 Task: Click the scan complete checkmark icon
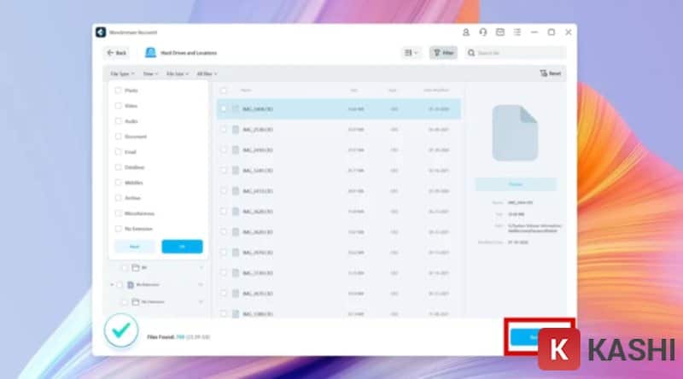tap(121, 332)
